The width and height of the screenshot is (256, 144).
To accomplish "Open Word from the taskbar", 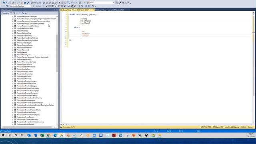I will (x=36, y=135).
